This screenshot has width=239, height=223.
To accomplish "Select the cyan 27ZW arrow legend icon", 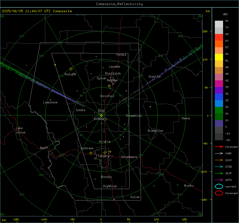I will [219, 167].
